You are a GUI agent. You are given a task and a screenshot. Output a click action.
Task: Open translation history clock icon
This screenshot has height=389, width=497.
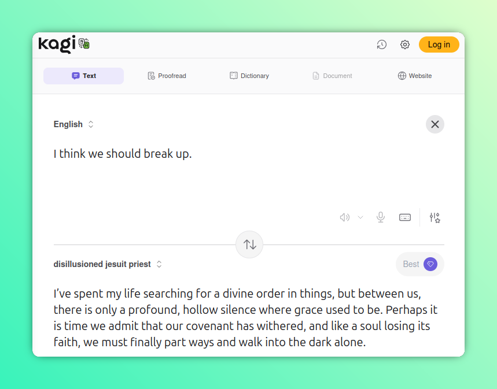point(381,45)
